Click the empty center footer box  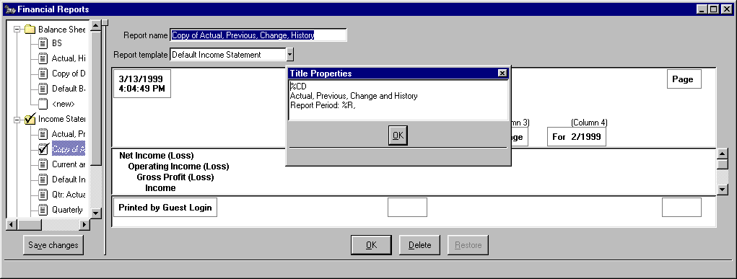(x=407, y=207)
